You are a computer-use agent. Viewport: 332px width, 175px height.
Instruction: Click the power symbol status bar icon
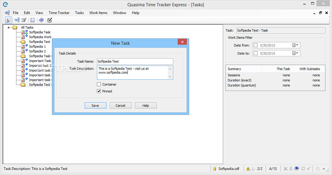pos(317,169)
